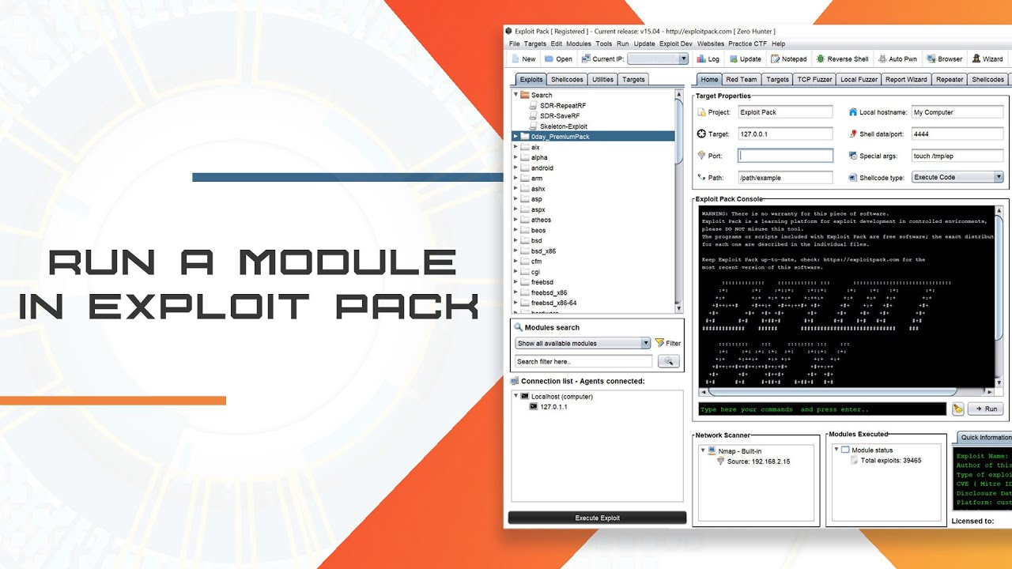Select the atheos folder row

click(593, 220)
